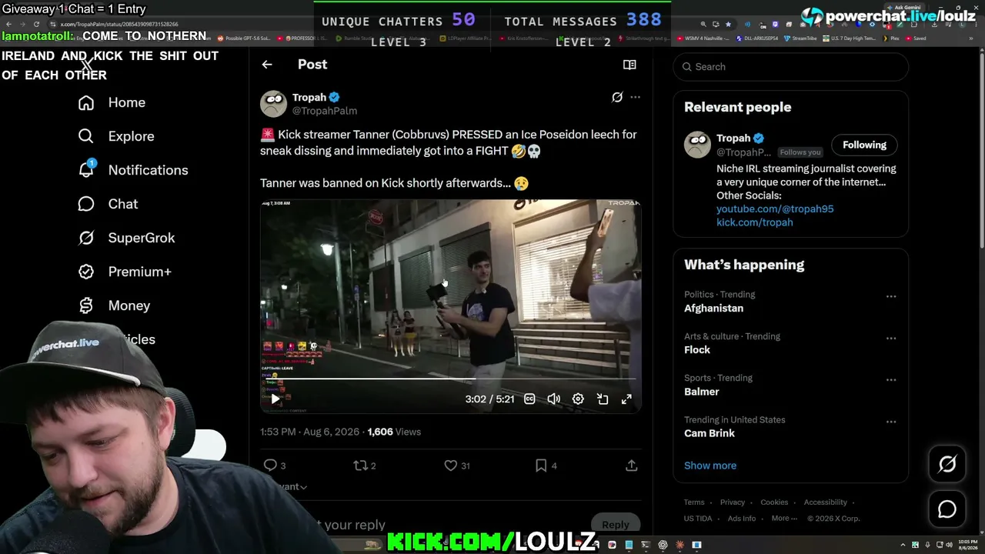
Task: Open the Terms footer link
Action: (x=694, y=502)
